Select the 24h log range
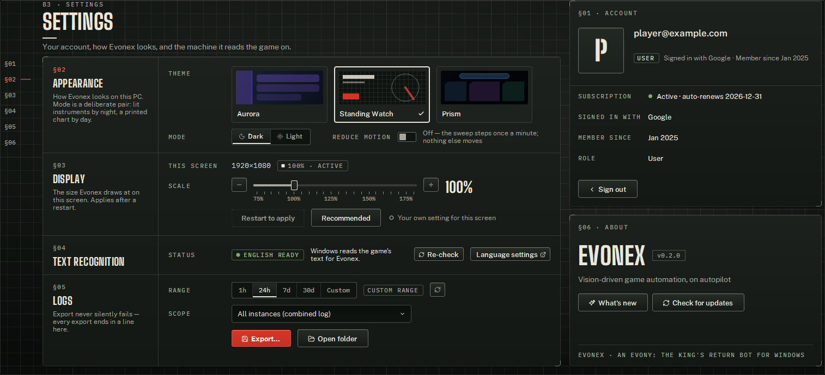 [264, 290]
